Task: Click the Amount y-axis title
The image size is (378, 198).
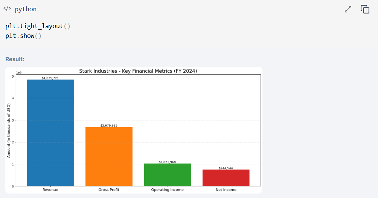Action: (x=9, y=130)
